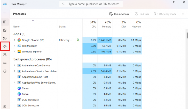Image resolution: width=188 pixels, height=109 pixels.
Task: Click the search box for name or PID
Action: tap(91, 4)
